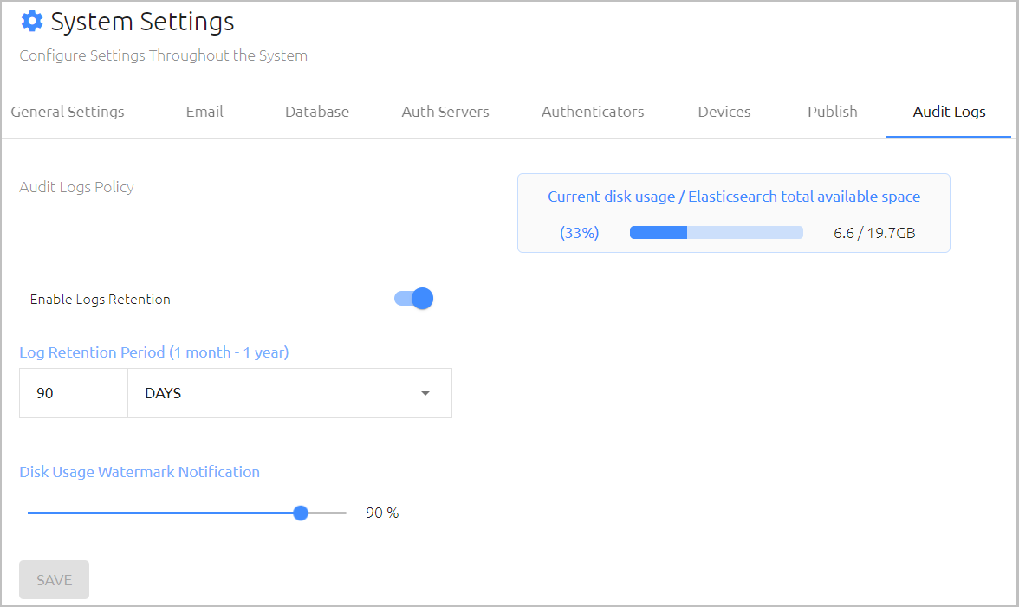The image size is (1019, 607).
Task: Open the DAYS unit dropdown
Action: 289,393
